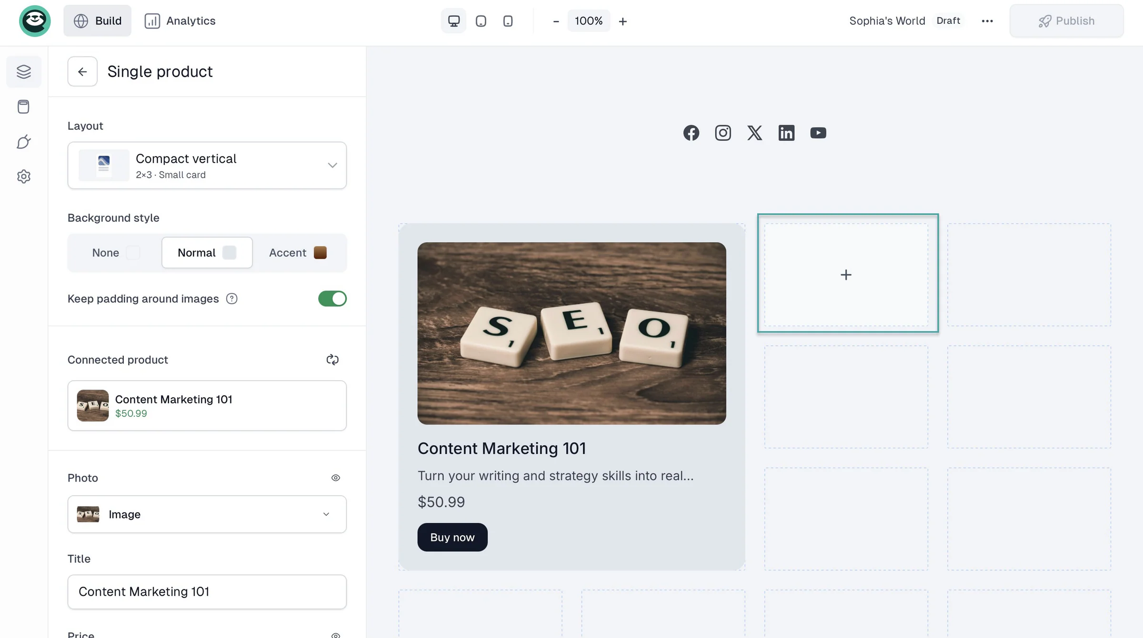Zoom in with the plus icon
The image size is (1143, 638).
622,21
